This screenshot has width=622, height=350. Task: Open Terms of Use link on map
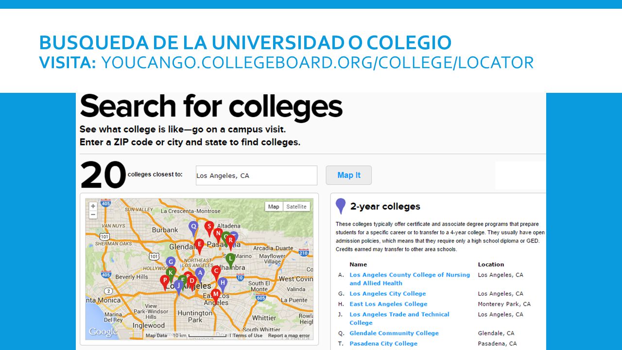click(x=248, y=335)
